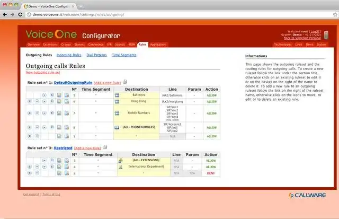Move Mobile Numbers rule 7 to the bottom
The image size is (339, 219).
pos(52,113)
